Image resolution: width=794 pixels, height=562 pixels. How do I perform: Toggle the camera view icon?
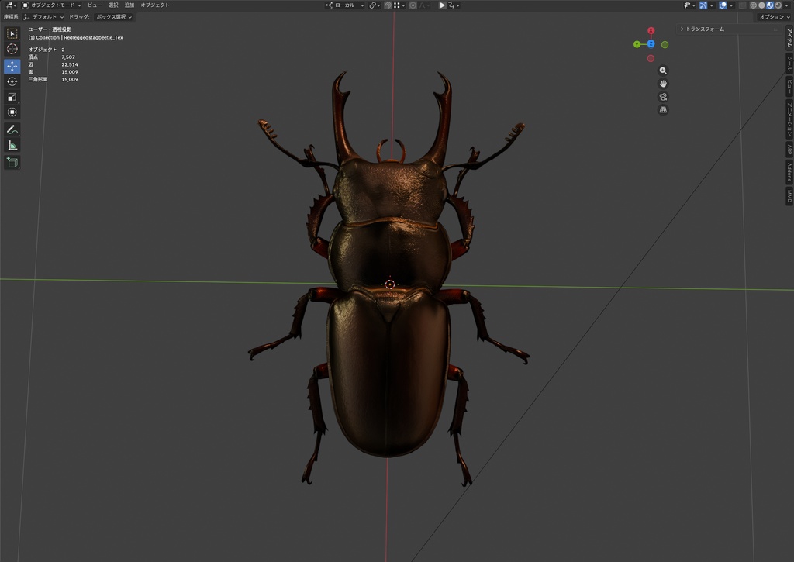click(x=663, y=97)
